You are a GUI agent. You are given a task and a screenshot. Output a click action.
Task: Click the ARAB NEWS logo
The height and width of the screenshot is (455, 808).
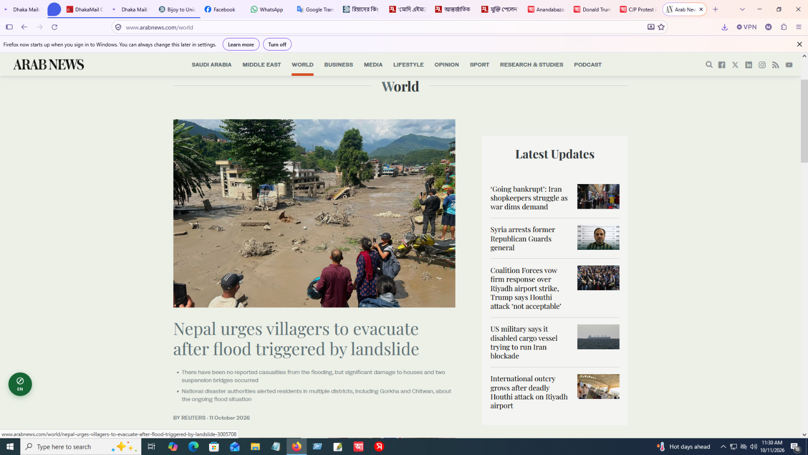48,65
